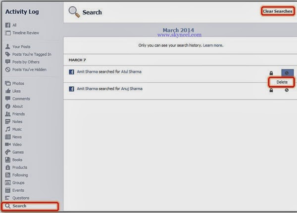The width and height of the screenshot is (297, 213).
Task: Click the Events label in sidebar
Action: tap(18, 190)
